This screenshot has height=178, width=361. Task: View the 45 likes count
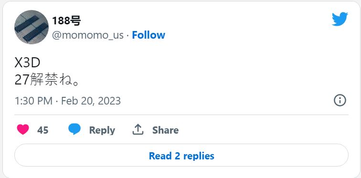click(43, 130)
